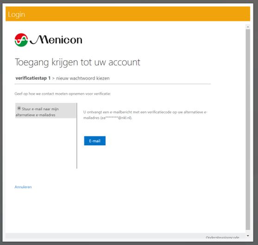Click the vertical scrollbar thumb
This screenshot has width=258, height=245.
coord(248,129)
